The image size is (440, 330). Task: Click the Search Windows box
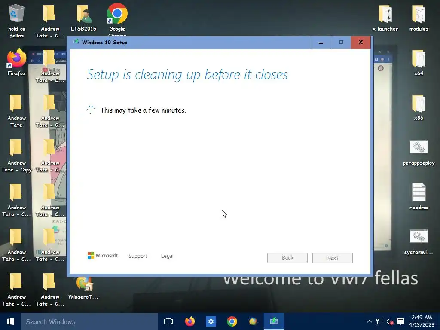(89, 321)
